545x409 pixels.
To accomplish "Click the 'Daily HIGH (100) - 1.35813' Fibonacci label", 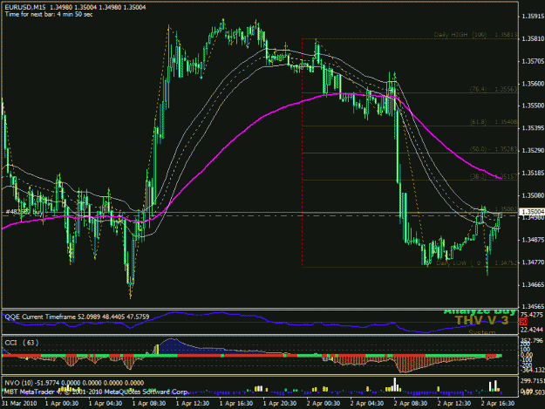I will pos(475,35).
